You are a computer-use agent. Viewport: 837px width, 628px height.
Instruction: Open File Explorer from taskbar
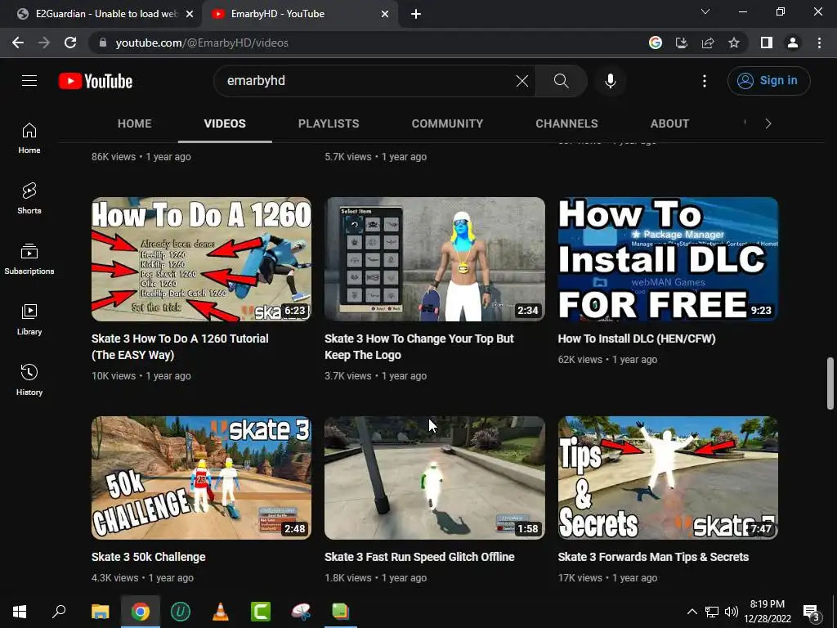click(x=100, y=612)
